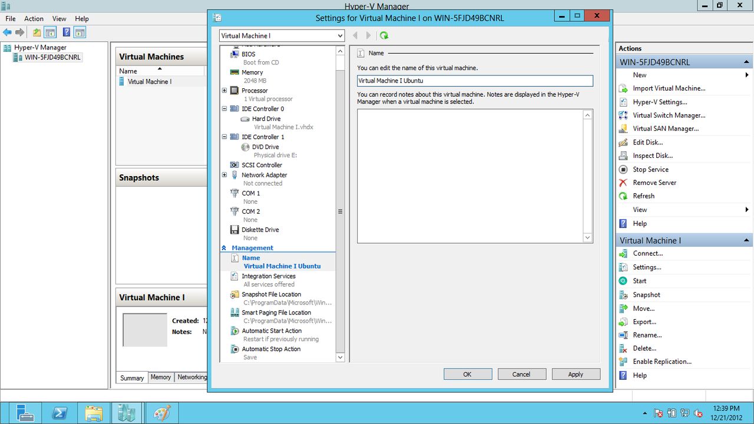Viewport: 754px width, 424px height.
Task: Open Automatic Start Action settings
Action: (x=271, y=331)
